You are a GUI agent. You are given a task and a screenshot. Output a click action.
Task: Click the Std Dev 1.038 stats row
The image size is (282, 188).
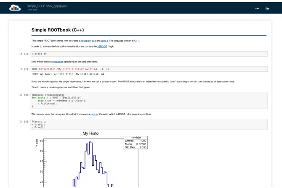[x=136, y=147]
